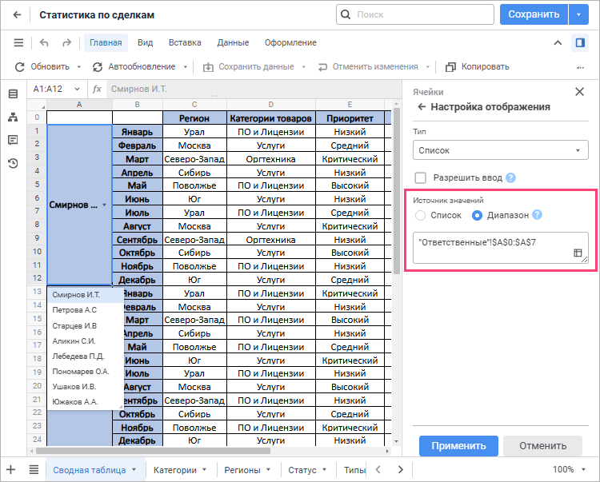Select the Приоритет header cell
Screen dimensions: 600x482
click(350, 118)
